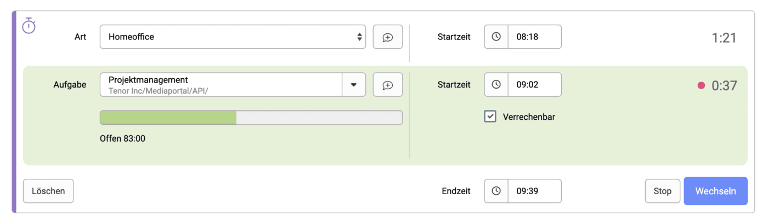Edit the 09:02 task start time

pyautogui.click(x=534, y=85)
